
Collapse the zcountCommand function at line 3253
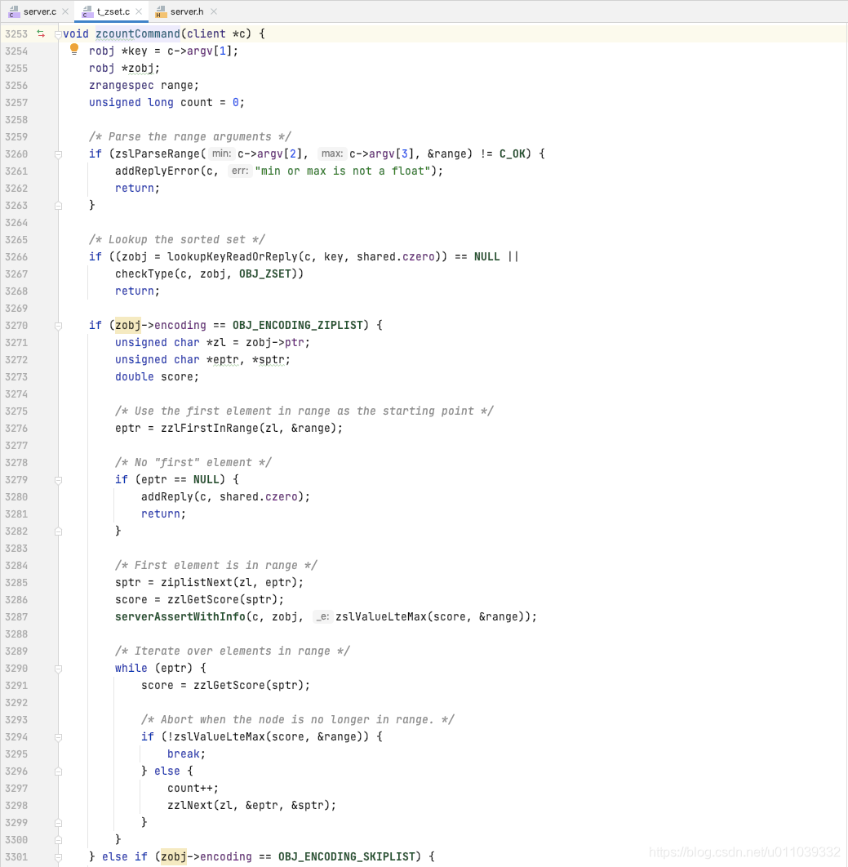click(x=58, y=34)
